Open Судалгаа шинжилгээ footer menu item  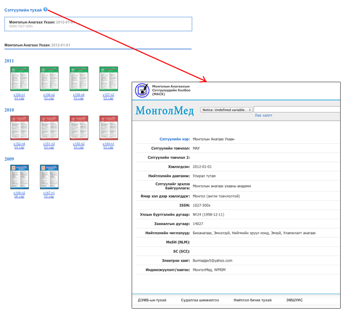(200, 300)
